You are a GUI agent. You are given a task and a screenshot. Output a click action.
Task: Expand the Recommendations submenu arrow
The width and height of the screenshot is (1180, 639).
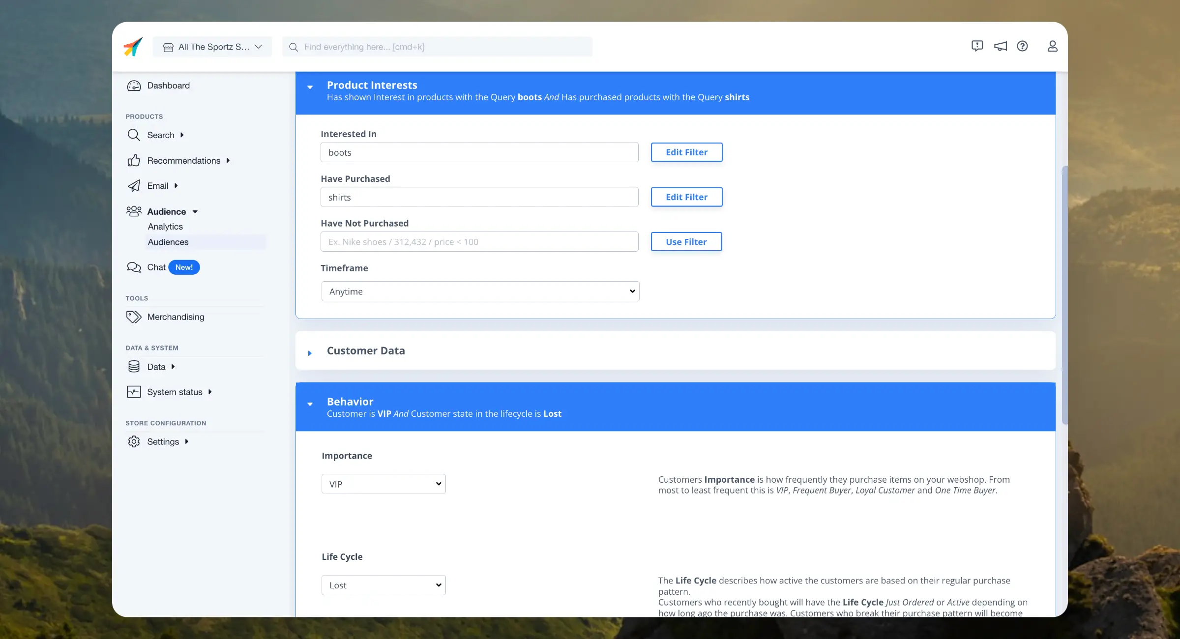point(228,160)
